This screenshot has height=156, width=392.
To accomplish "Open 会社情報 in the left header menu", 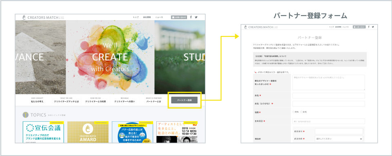I will coord(147,17).
